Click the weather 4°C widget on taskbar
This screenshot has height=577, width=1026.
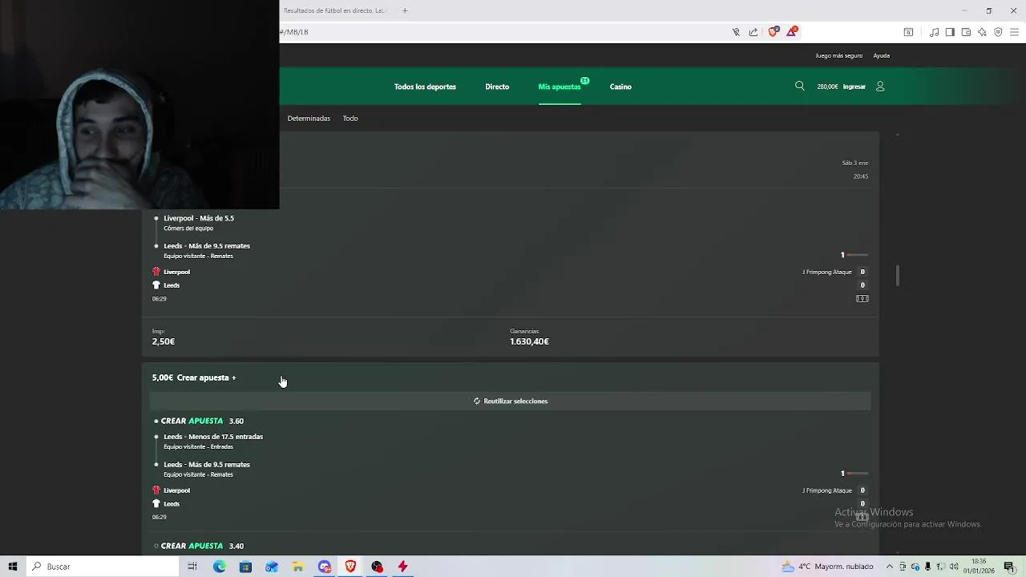(827, 567)
